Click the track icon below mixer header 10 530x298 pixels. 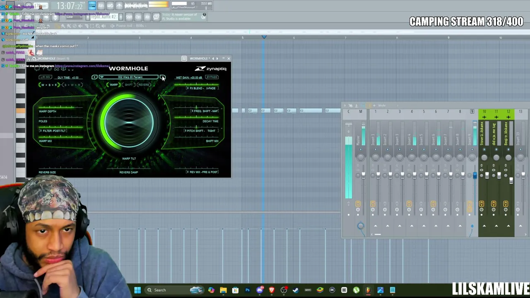point(484,117)
